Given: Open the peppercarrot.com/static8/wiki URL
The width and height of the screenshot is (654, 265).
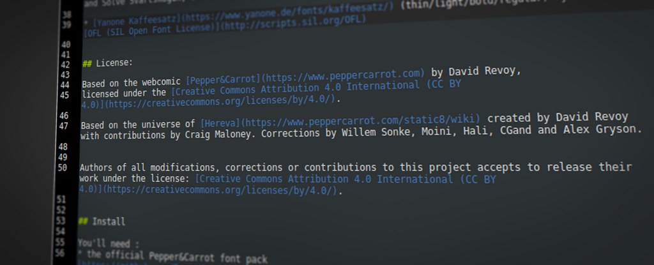Looking at the screenshot, I should (365, 119).
